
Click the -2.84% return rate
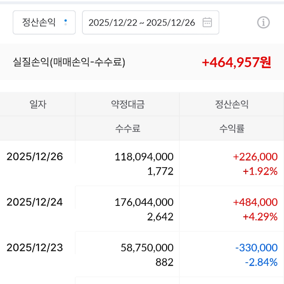261,262
